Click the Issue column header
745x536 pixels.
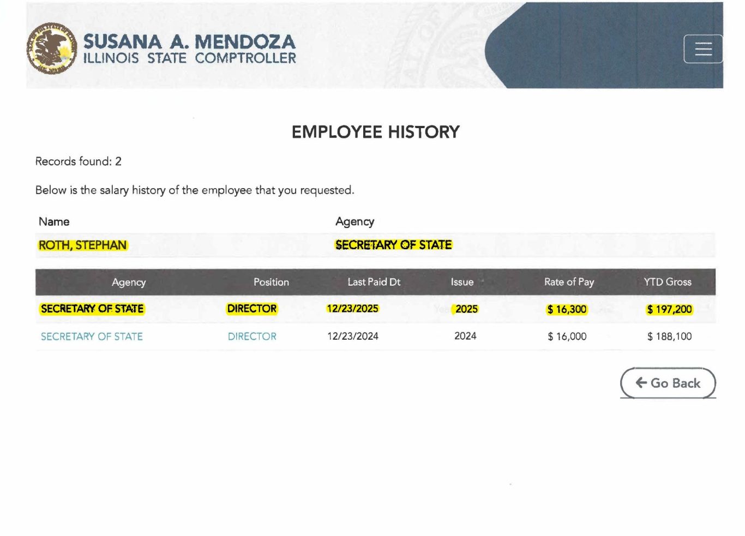tap(462, 282)
